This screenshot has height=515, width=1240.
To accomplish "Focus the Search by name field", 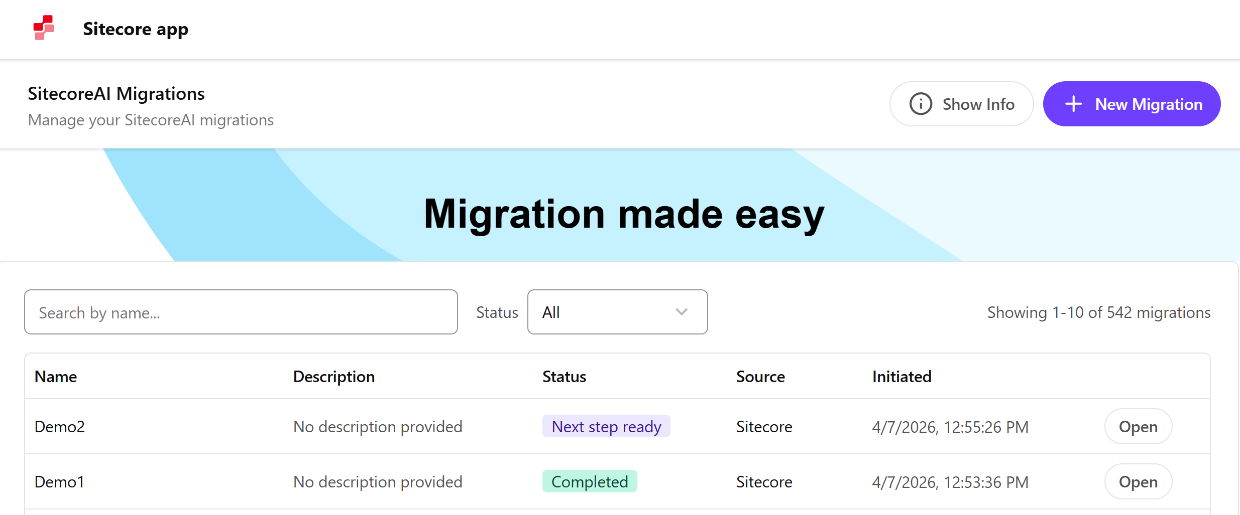I will point(241,312).
